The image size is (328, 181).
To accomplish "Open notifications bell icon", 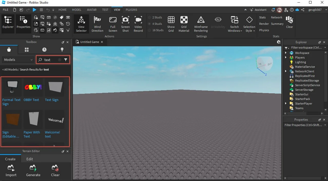I will pyautogui.click(x=273, y=10).
